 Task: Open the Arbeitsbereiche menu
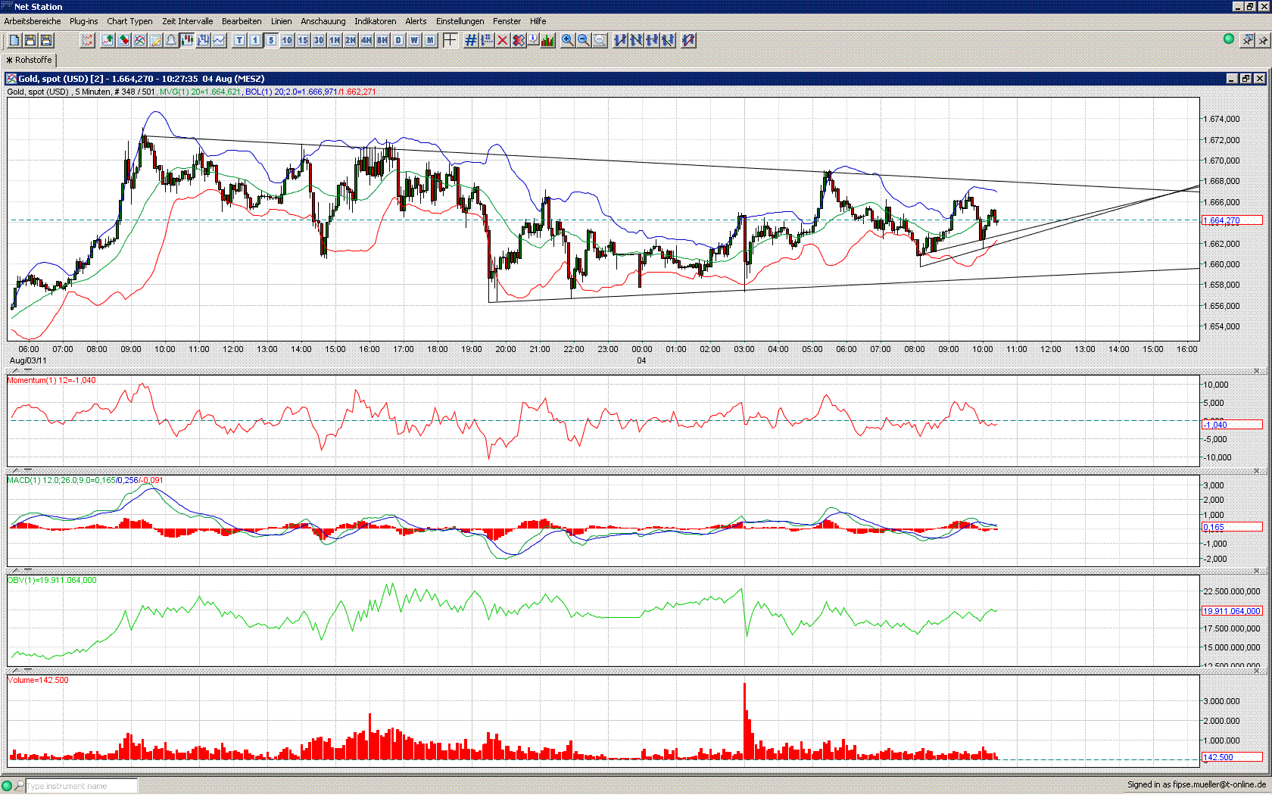[x=33, y=21]
